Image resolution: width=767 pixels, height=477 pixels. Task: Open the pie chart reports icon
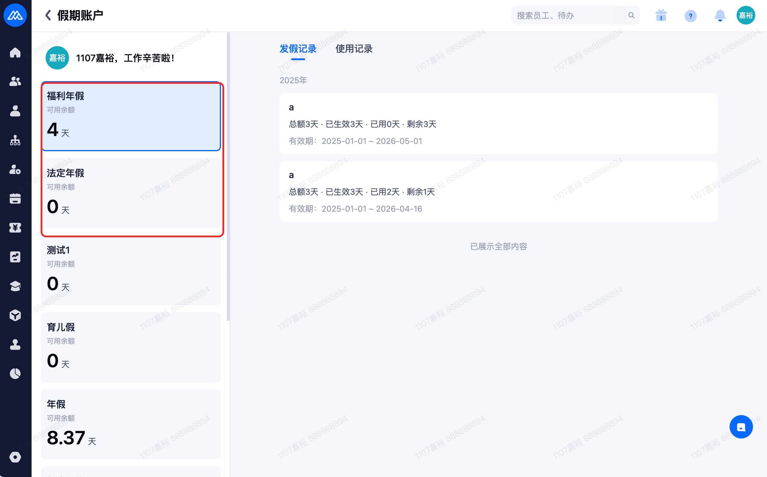[15, 374]
